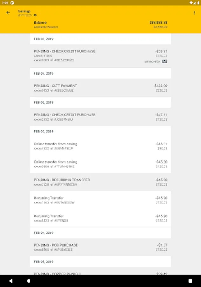The width and height of the screenshot is (201, 287).
Task: Go back using the top-left arrow
Action: pos(8,13)
